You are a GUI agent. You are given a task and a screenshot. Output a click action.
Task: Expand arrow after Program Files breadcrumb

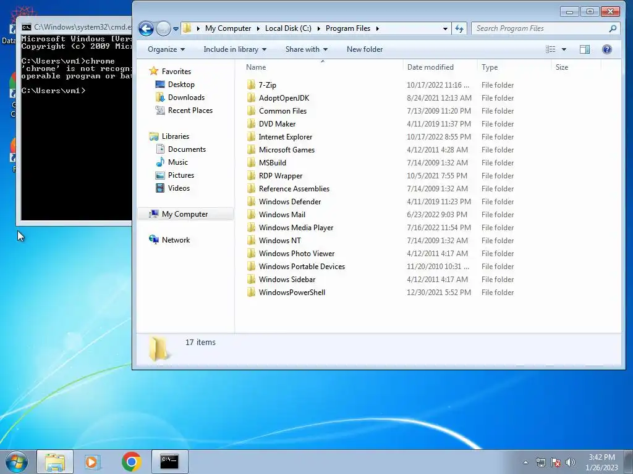coord(378,28)
